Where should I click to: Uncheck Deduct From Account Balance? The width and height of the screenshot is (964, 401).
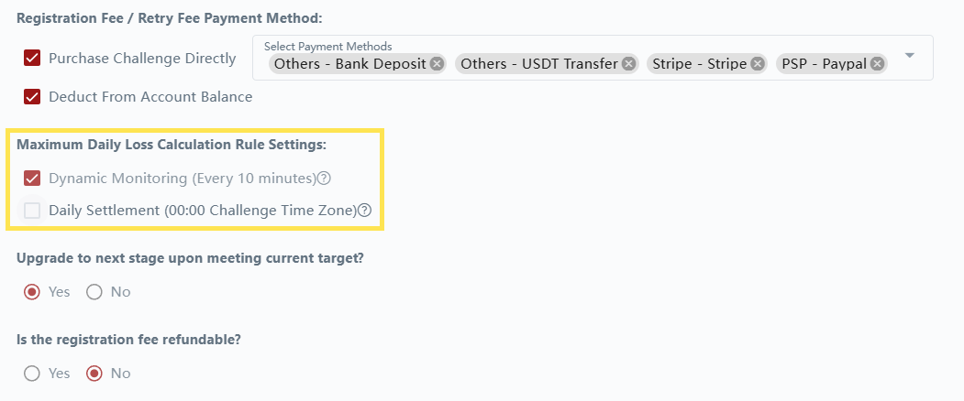32,97
